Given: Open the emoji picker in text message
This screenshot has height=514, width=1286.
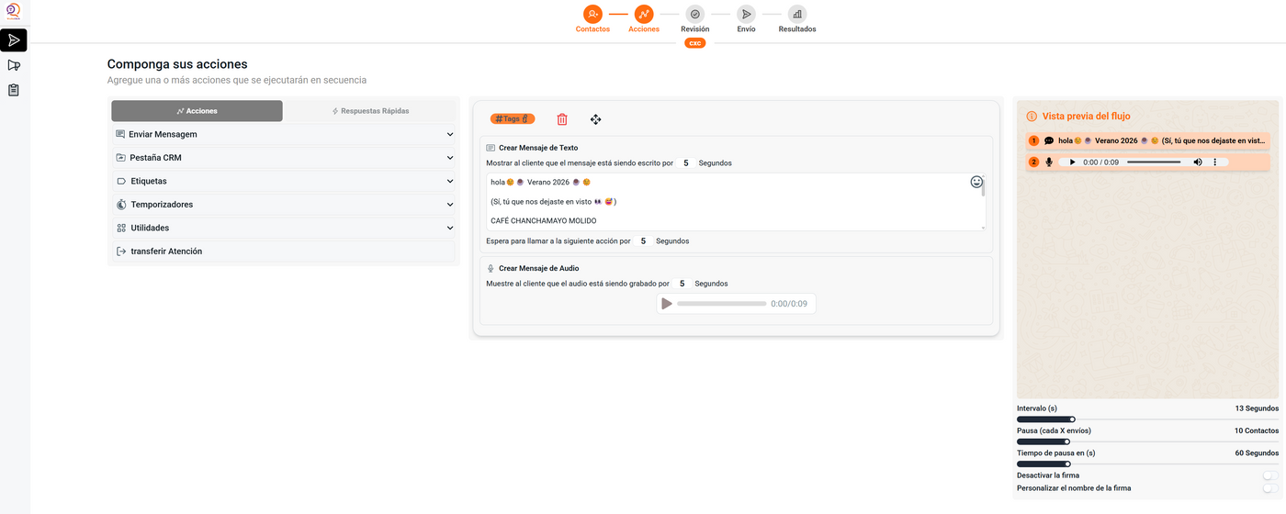Looking at the screenshot, I should (x=976, y=182).
